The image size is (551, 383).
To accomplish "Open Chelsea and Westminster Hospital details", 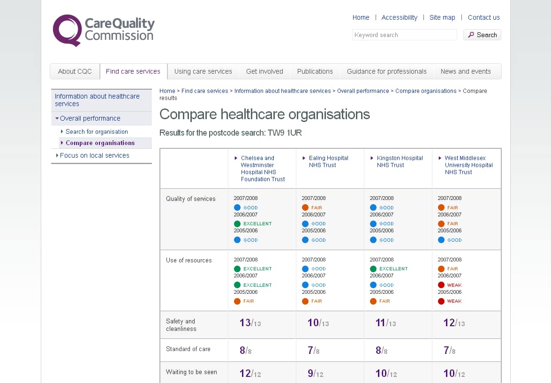I will [x=263, y=169].
